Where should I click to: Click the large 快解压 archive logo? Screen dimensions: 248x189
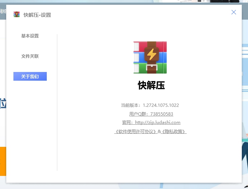click(x=150, y=57)
